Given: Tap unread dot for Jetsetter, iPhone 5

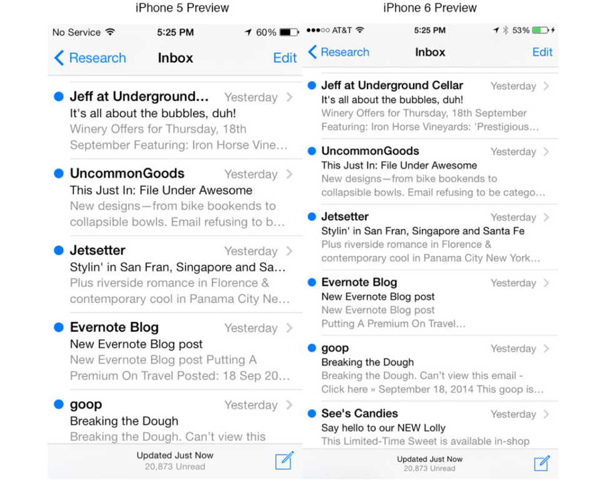Looking at the screenshot, I should click(59, 250).
